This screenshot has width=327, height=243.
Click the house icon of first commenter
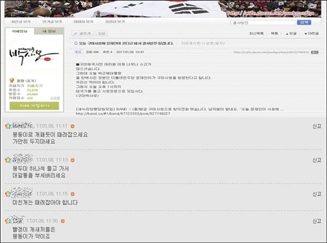[8, 126]
